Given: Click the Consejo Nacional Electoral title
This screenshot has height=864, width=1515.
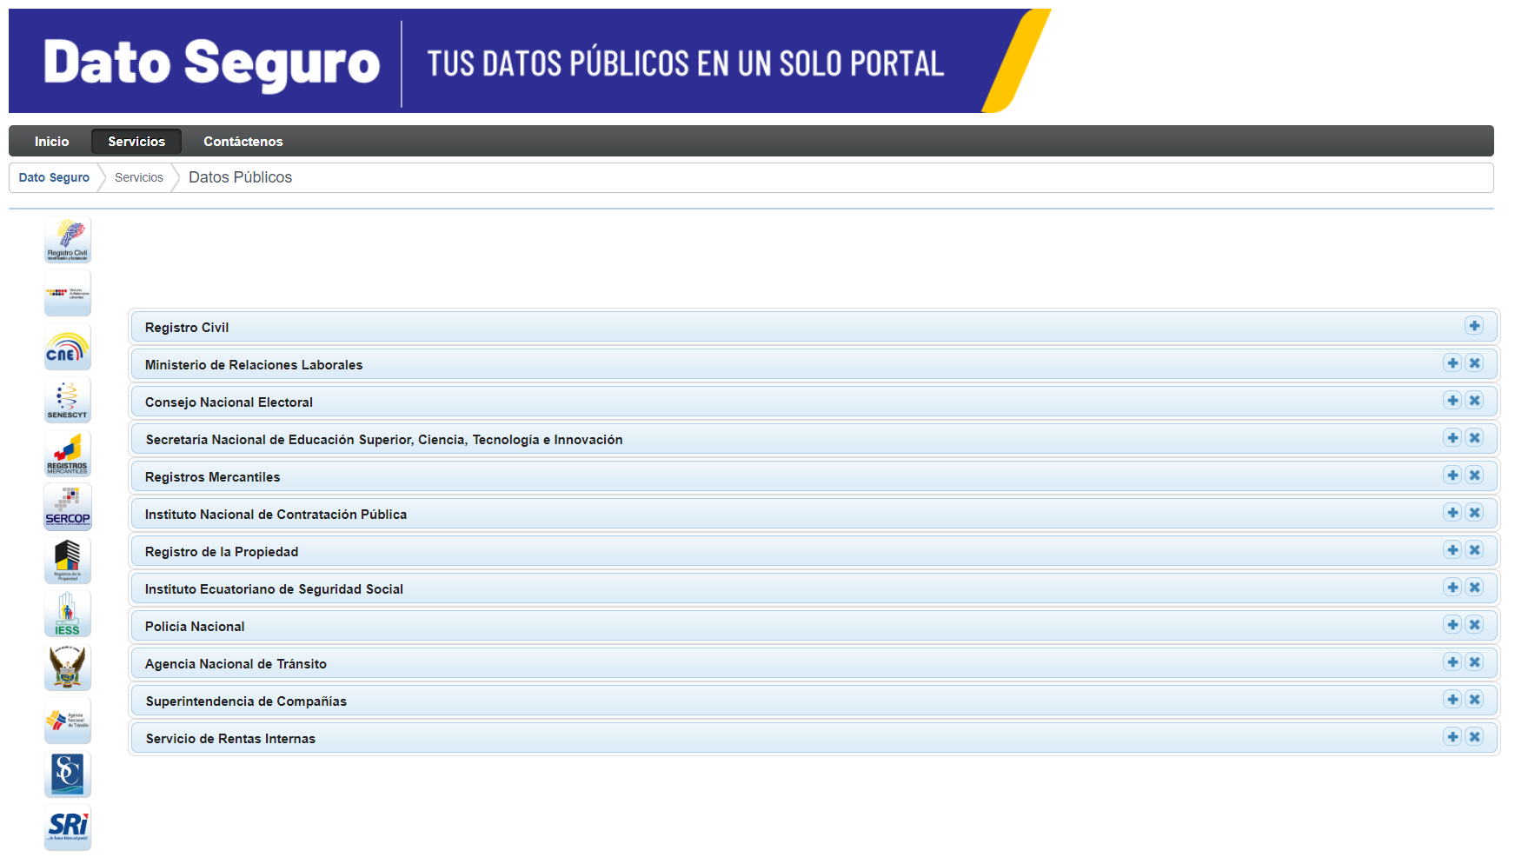Looking at the screenshot, I should (229, 402).
